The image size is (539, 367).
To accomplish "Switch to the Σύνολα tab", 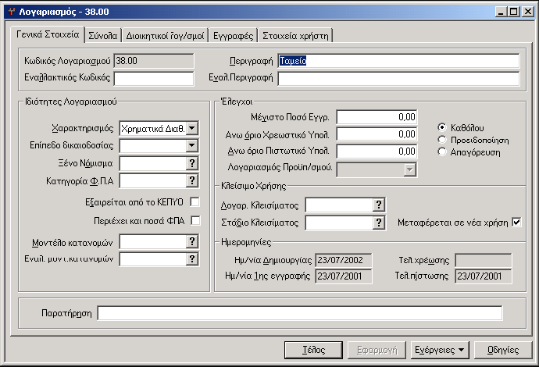I will tap(103, 36).
